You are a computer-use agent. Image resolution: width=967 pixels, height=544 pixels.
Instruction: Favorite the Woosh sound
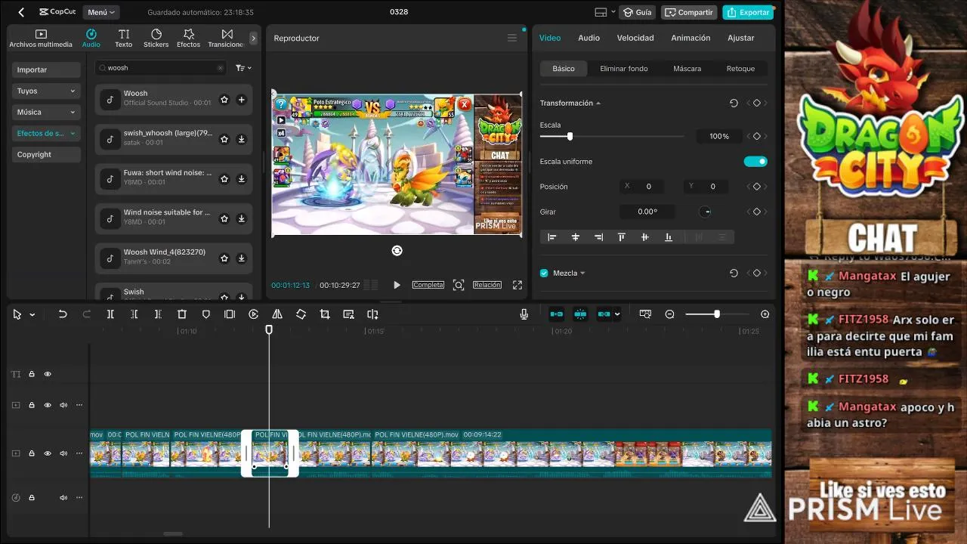coord(224,100)
